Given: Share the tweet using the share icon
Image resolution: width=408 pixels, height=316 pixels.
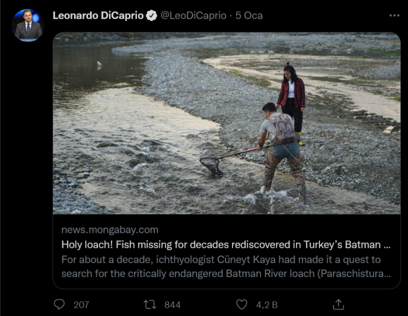Looking at the screenshot, I should tap(338, 304).
